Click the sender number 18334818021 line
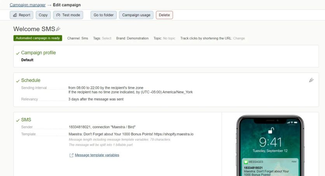Image resolution: width=325 pixels, height=176 pixels. click(x=102, y=127)
